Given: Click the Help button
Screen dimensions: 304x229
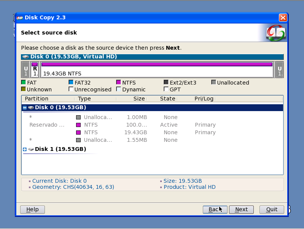Looking at the screenshot, I should click(x=33, y=210).
